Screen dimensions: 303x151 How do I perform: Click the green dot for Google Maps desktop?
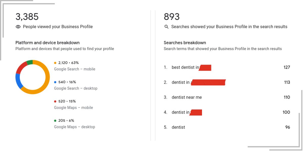55,121
